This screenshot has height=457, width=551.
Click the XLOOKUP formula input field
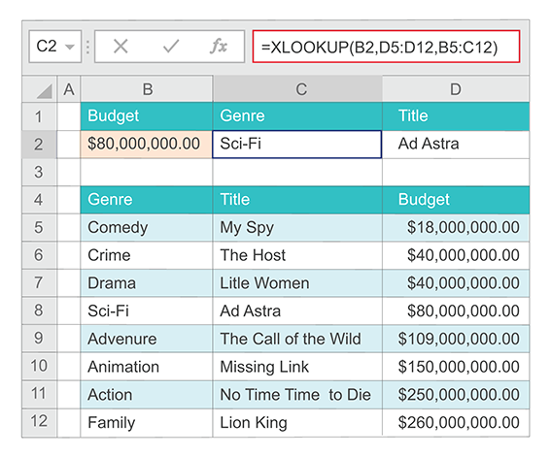click(x=386, y=47)
